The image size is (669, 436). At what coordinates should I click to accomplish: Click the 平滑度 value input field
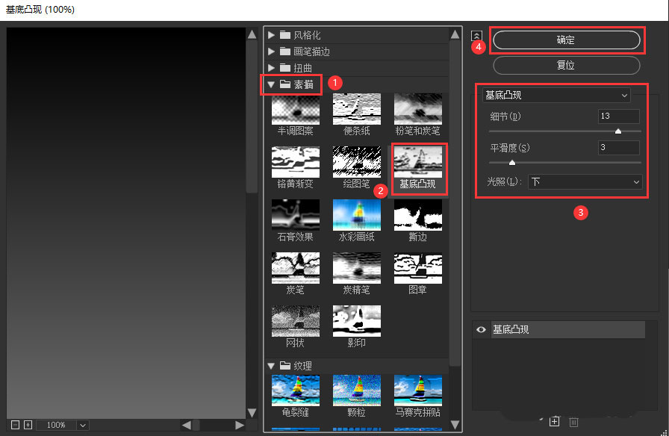[619, 148]
